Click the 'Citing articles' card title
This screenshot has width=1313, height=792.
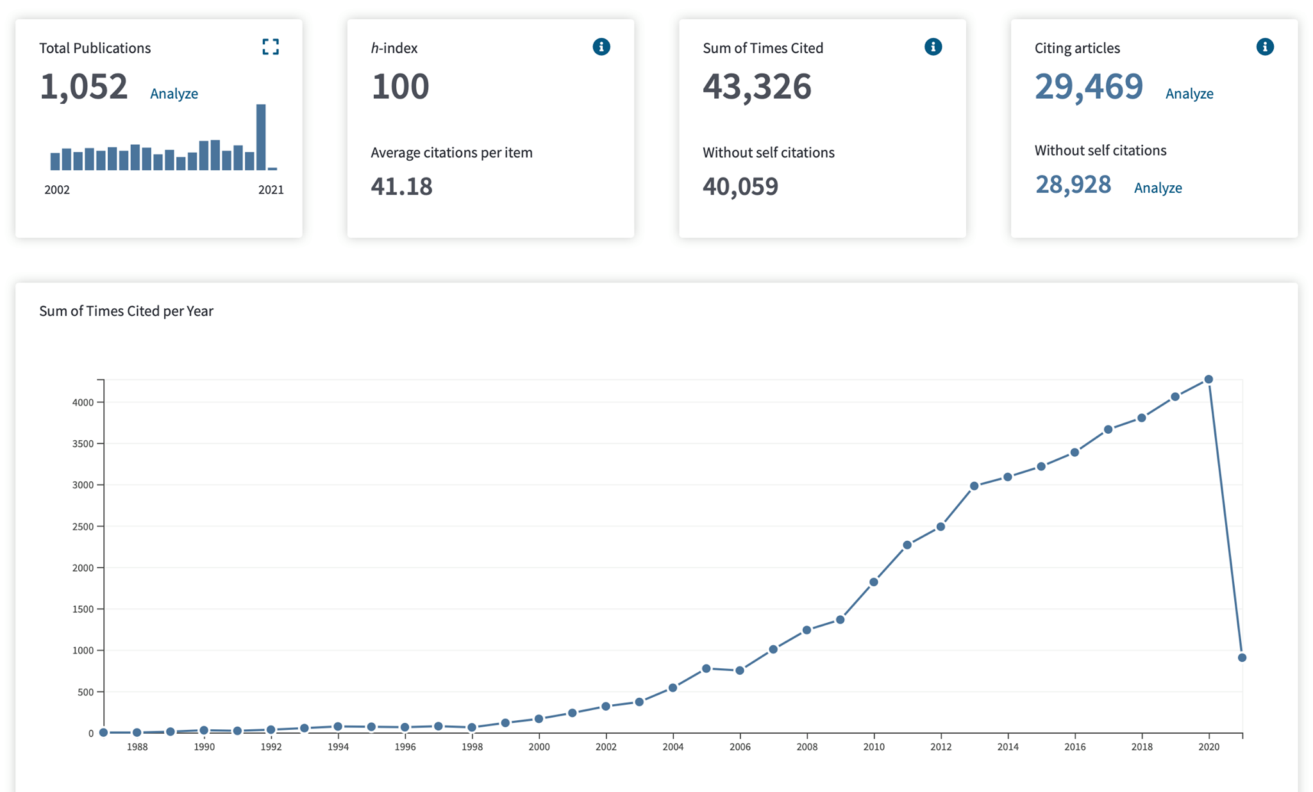point(1077,48)
